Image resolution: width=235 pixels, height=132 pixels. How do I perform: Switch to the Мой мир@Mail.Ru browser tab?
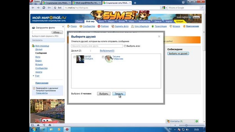click(x=87, y=3)
